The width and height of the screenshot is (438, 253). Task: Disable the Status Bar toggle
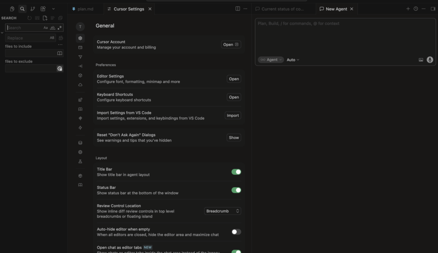point(236,190)
